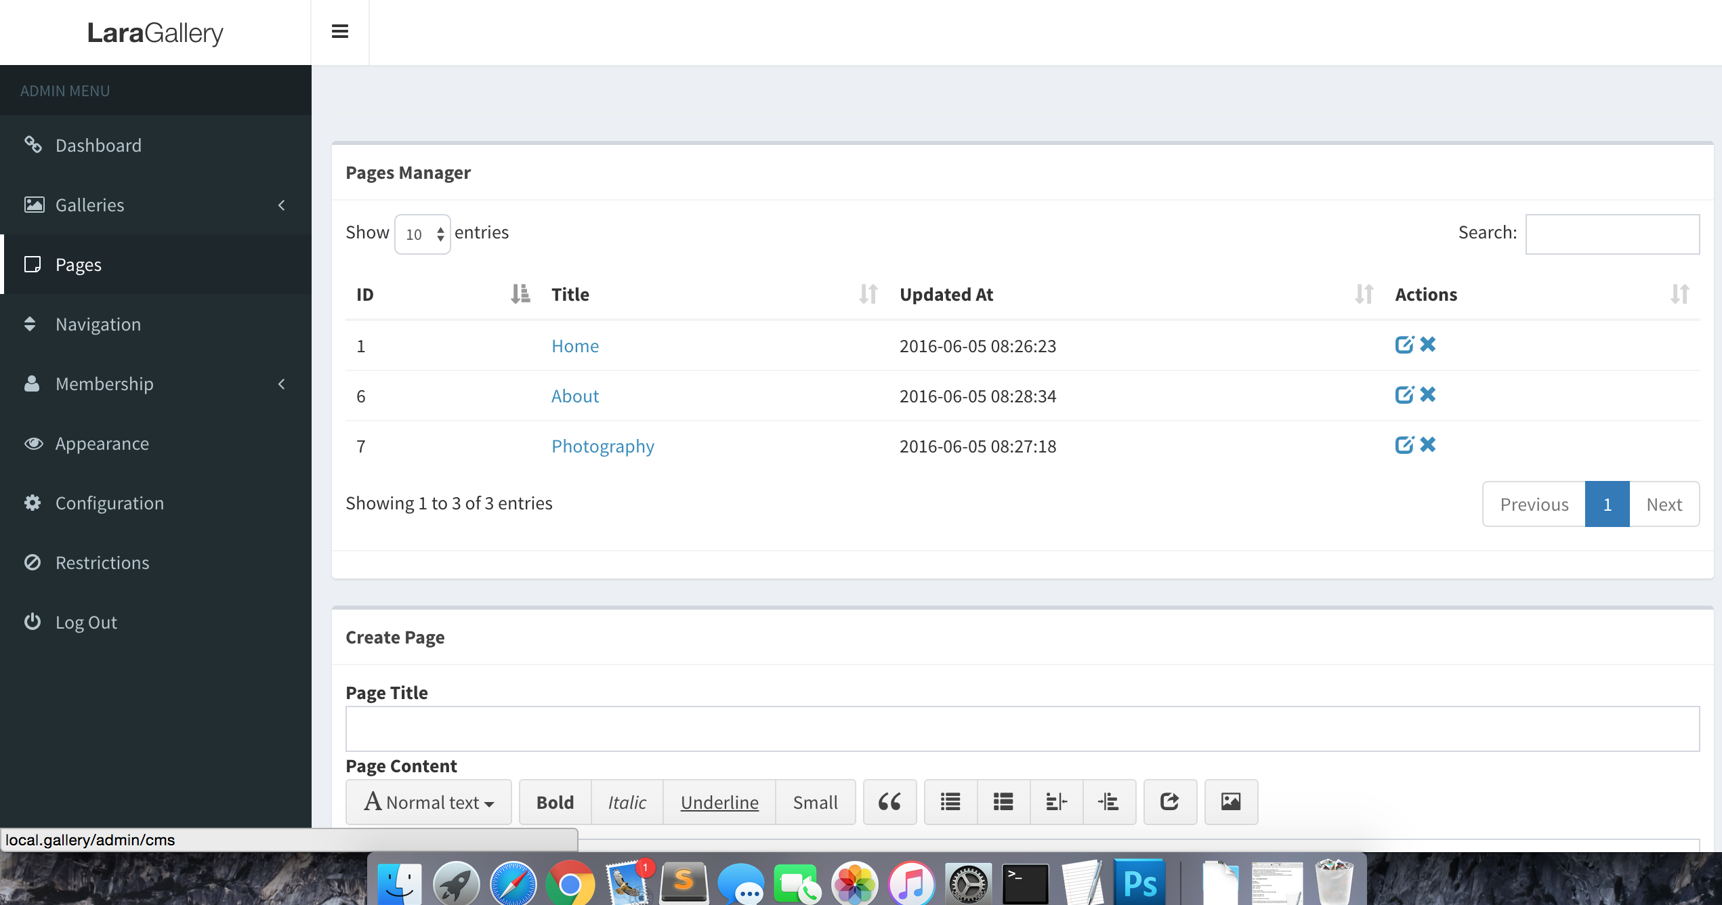Open Google Chrome from the dock
The image size is (1722, 905).
pos(570,883)
